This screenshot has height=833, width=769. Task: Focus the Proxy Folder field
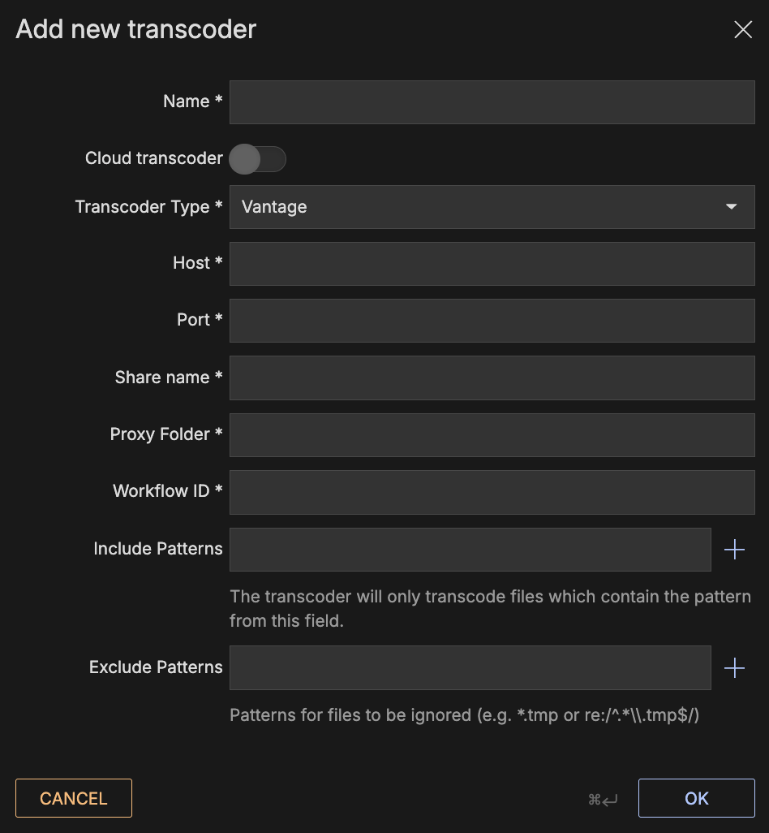click(x=492, y=435)
